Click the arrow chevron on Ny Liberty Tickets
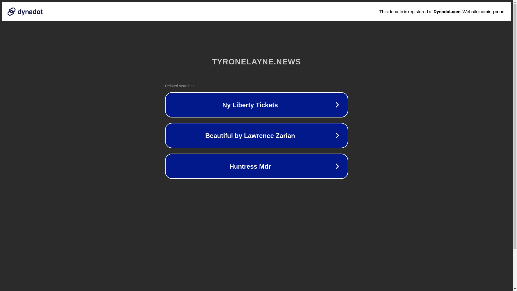The width and height of the screenshot is (517, 291). [x=337, y=105]
